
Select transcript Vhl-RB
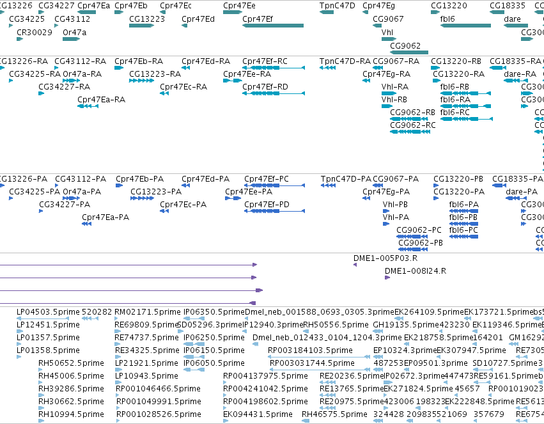[x=387, y=106]
